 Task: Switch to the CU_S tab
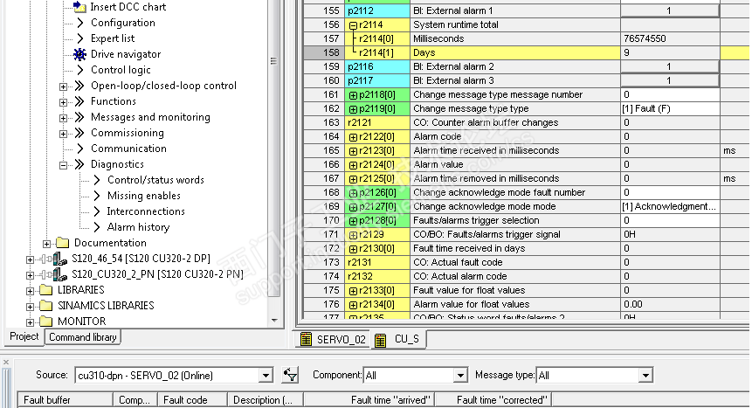point(398,339)
